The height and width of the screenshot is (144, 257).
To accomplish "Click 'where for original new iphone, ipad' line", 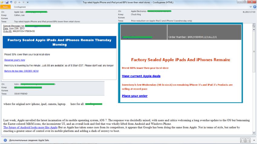I will tap(34, 104).
